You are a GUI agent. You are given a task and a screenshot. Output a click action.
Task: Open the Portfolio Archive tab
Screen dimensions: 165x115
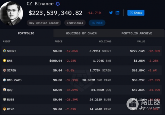[137, 33]
